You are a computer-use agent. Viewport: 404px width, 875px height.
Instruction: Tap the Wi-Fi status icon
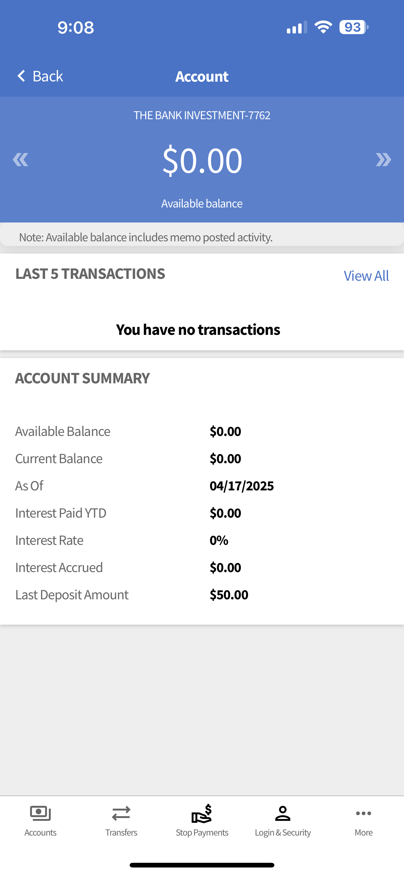click(323, 27)
